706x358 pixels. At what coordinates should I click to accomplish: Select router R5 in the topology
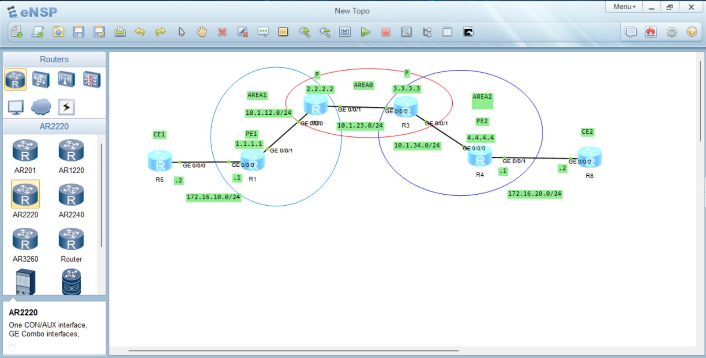pyautogui.click(x=160, y=161)
